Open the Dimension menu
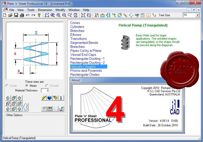Viewport: 203px width, 142px height. tap(45, 10)
